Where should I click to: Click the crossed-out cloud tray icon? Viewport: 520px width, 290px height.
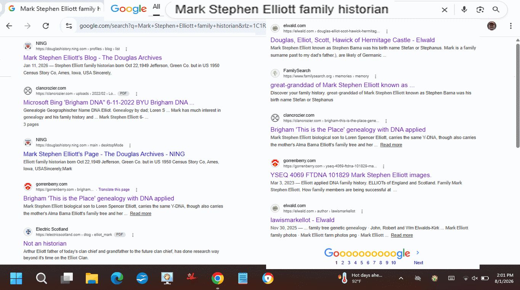(x=418, y=278)
